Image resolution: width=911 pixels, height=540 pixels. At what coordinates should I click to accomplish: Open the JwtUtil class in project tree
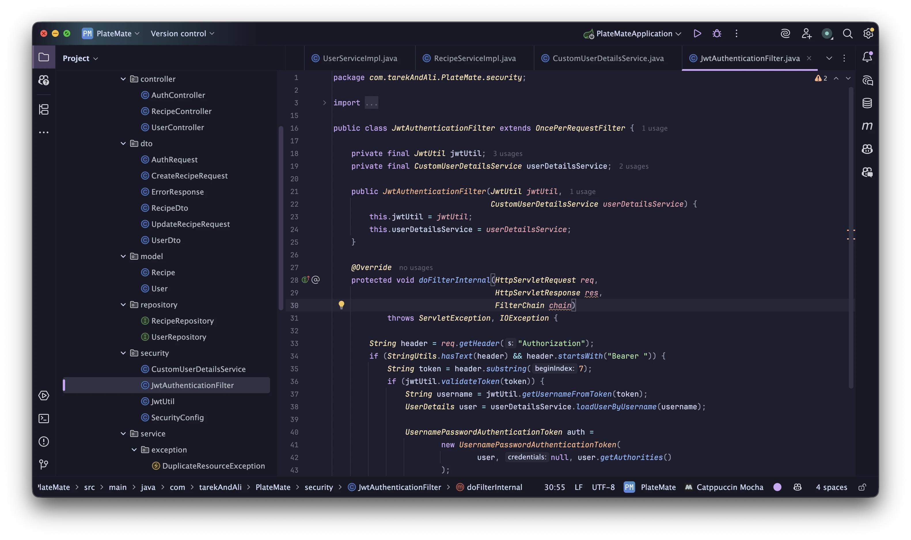(162, 401)
